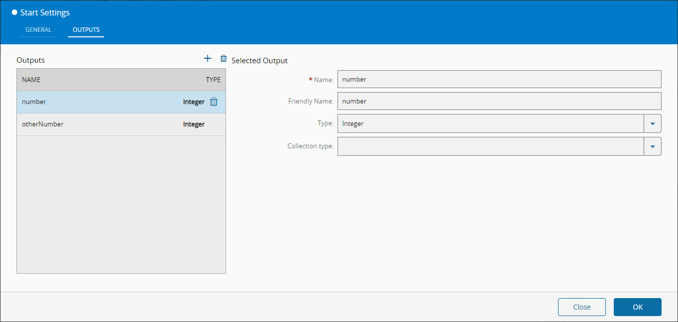
Task: Select the OUTPUTS tab
Action: coord(86,30)
